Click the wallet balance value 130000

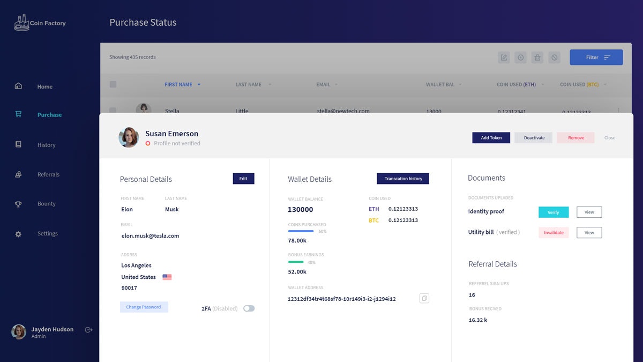[x=300, y=210]
